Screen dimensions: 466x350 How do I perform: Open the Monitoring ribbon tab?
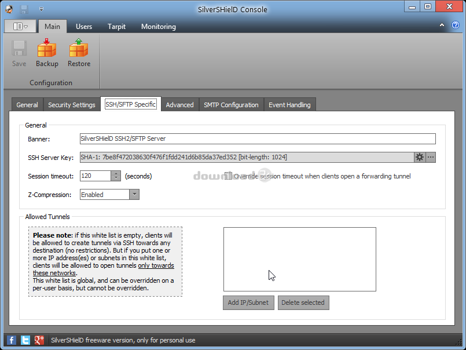click(159, 27)
